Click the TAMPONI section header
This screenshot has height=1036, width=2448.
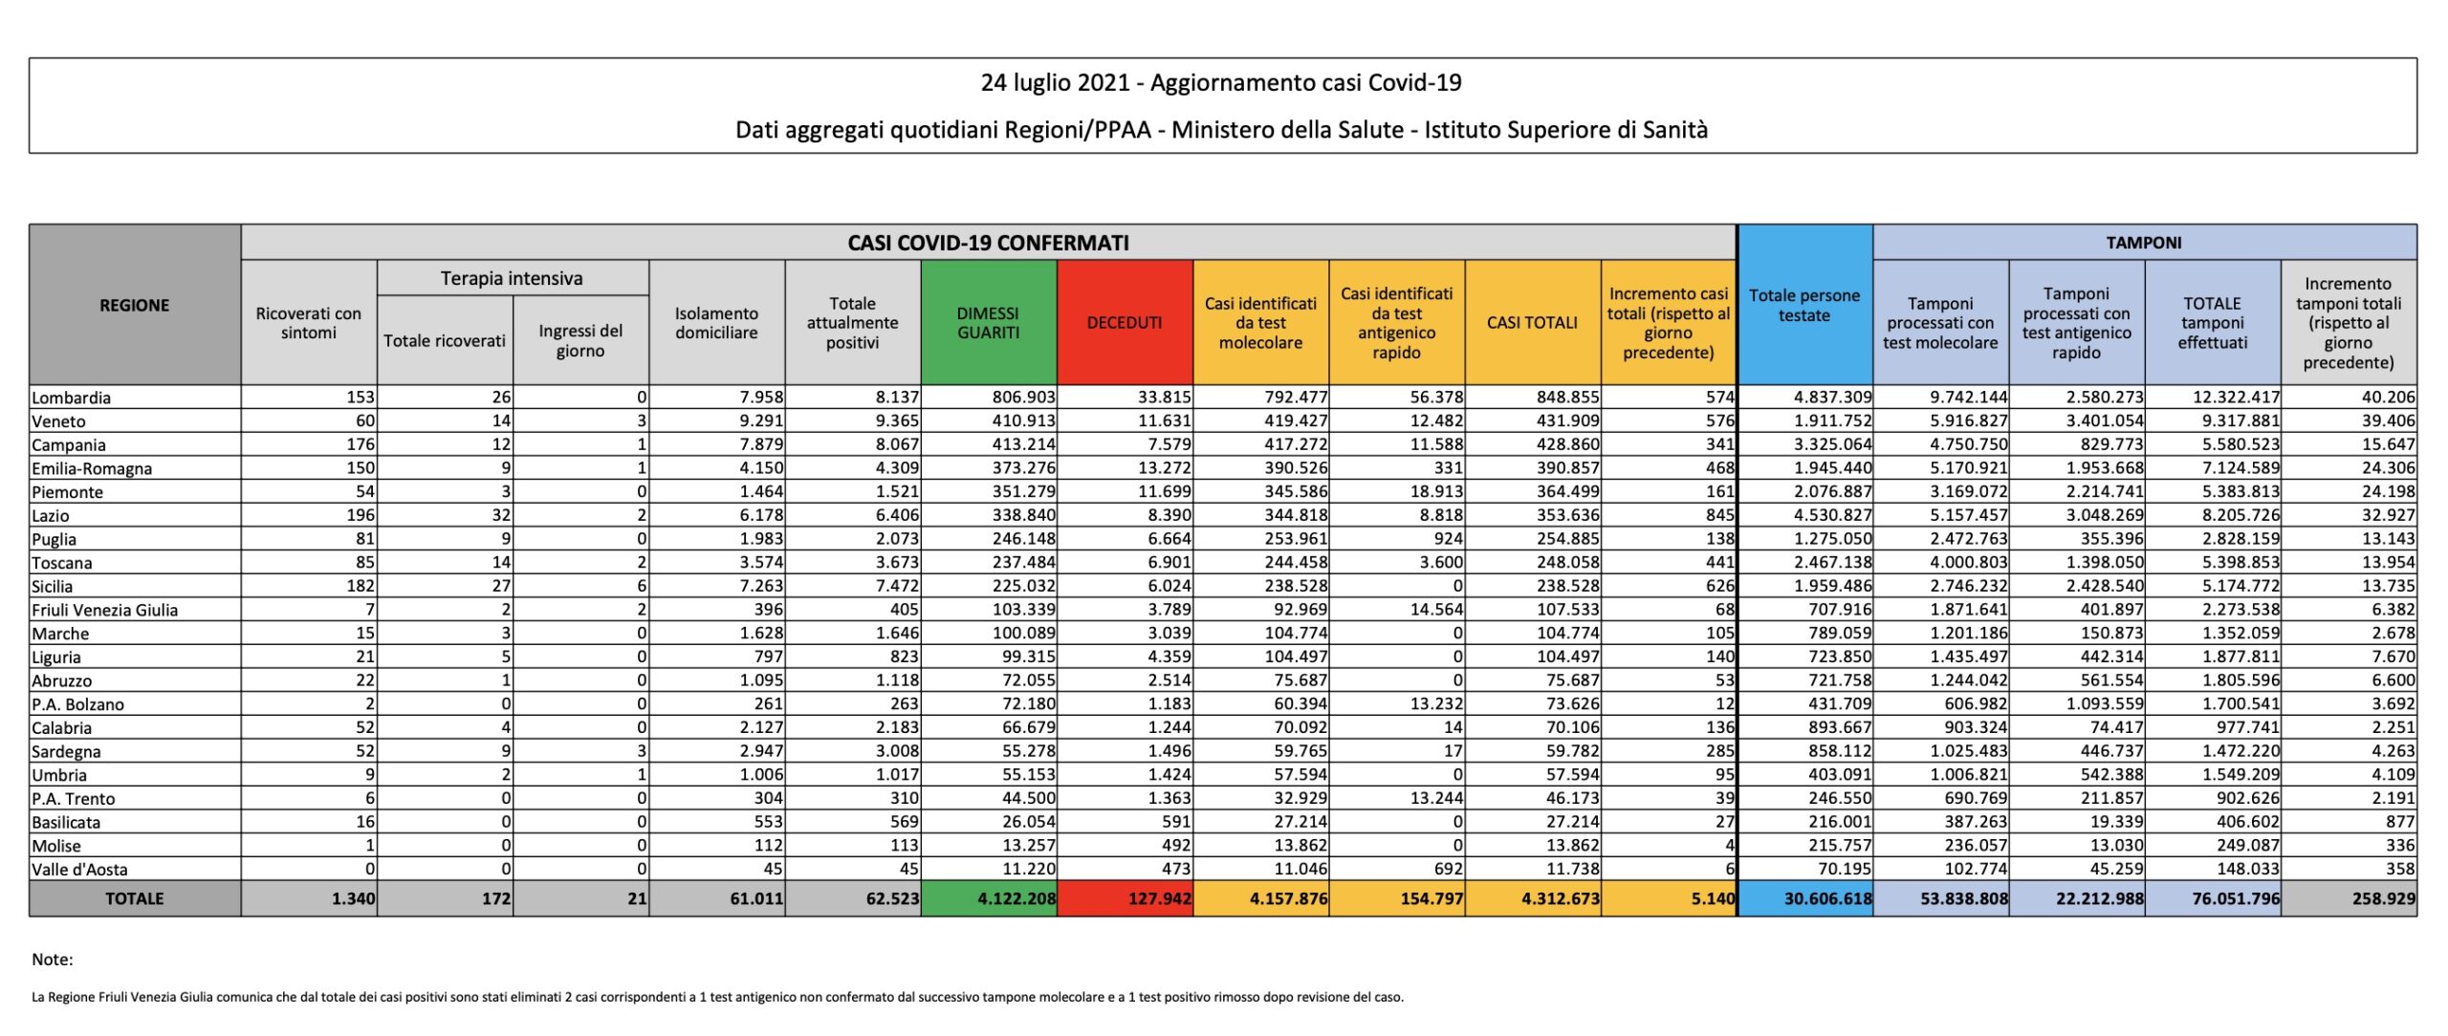point(2143,243)
